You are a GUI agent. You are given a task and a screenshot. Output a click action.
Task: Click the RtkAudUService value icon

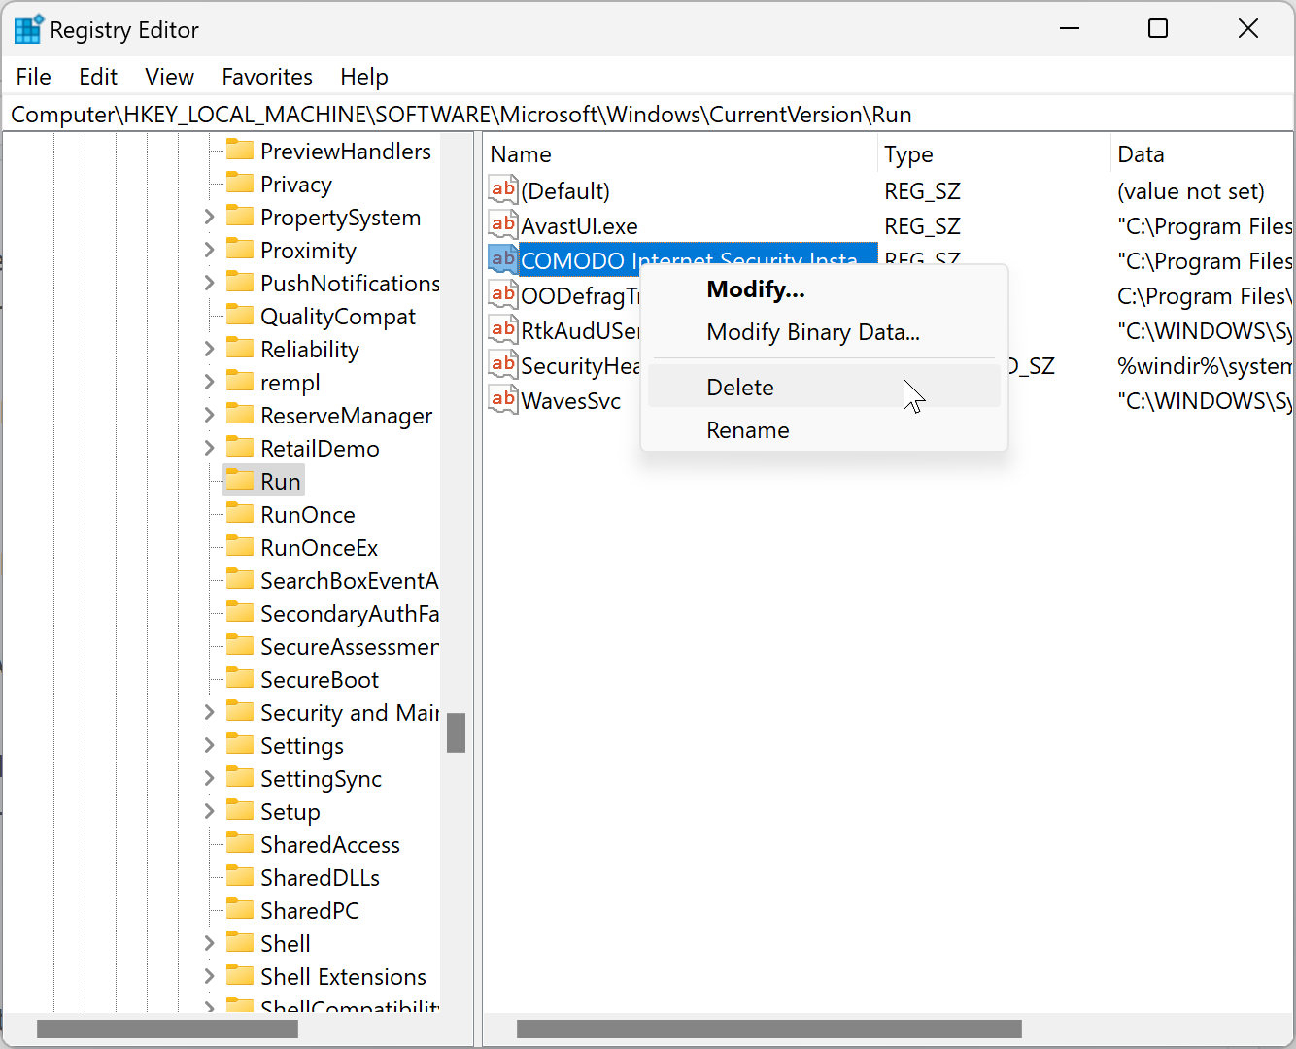pos(503,329)
